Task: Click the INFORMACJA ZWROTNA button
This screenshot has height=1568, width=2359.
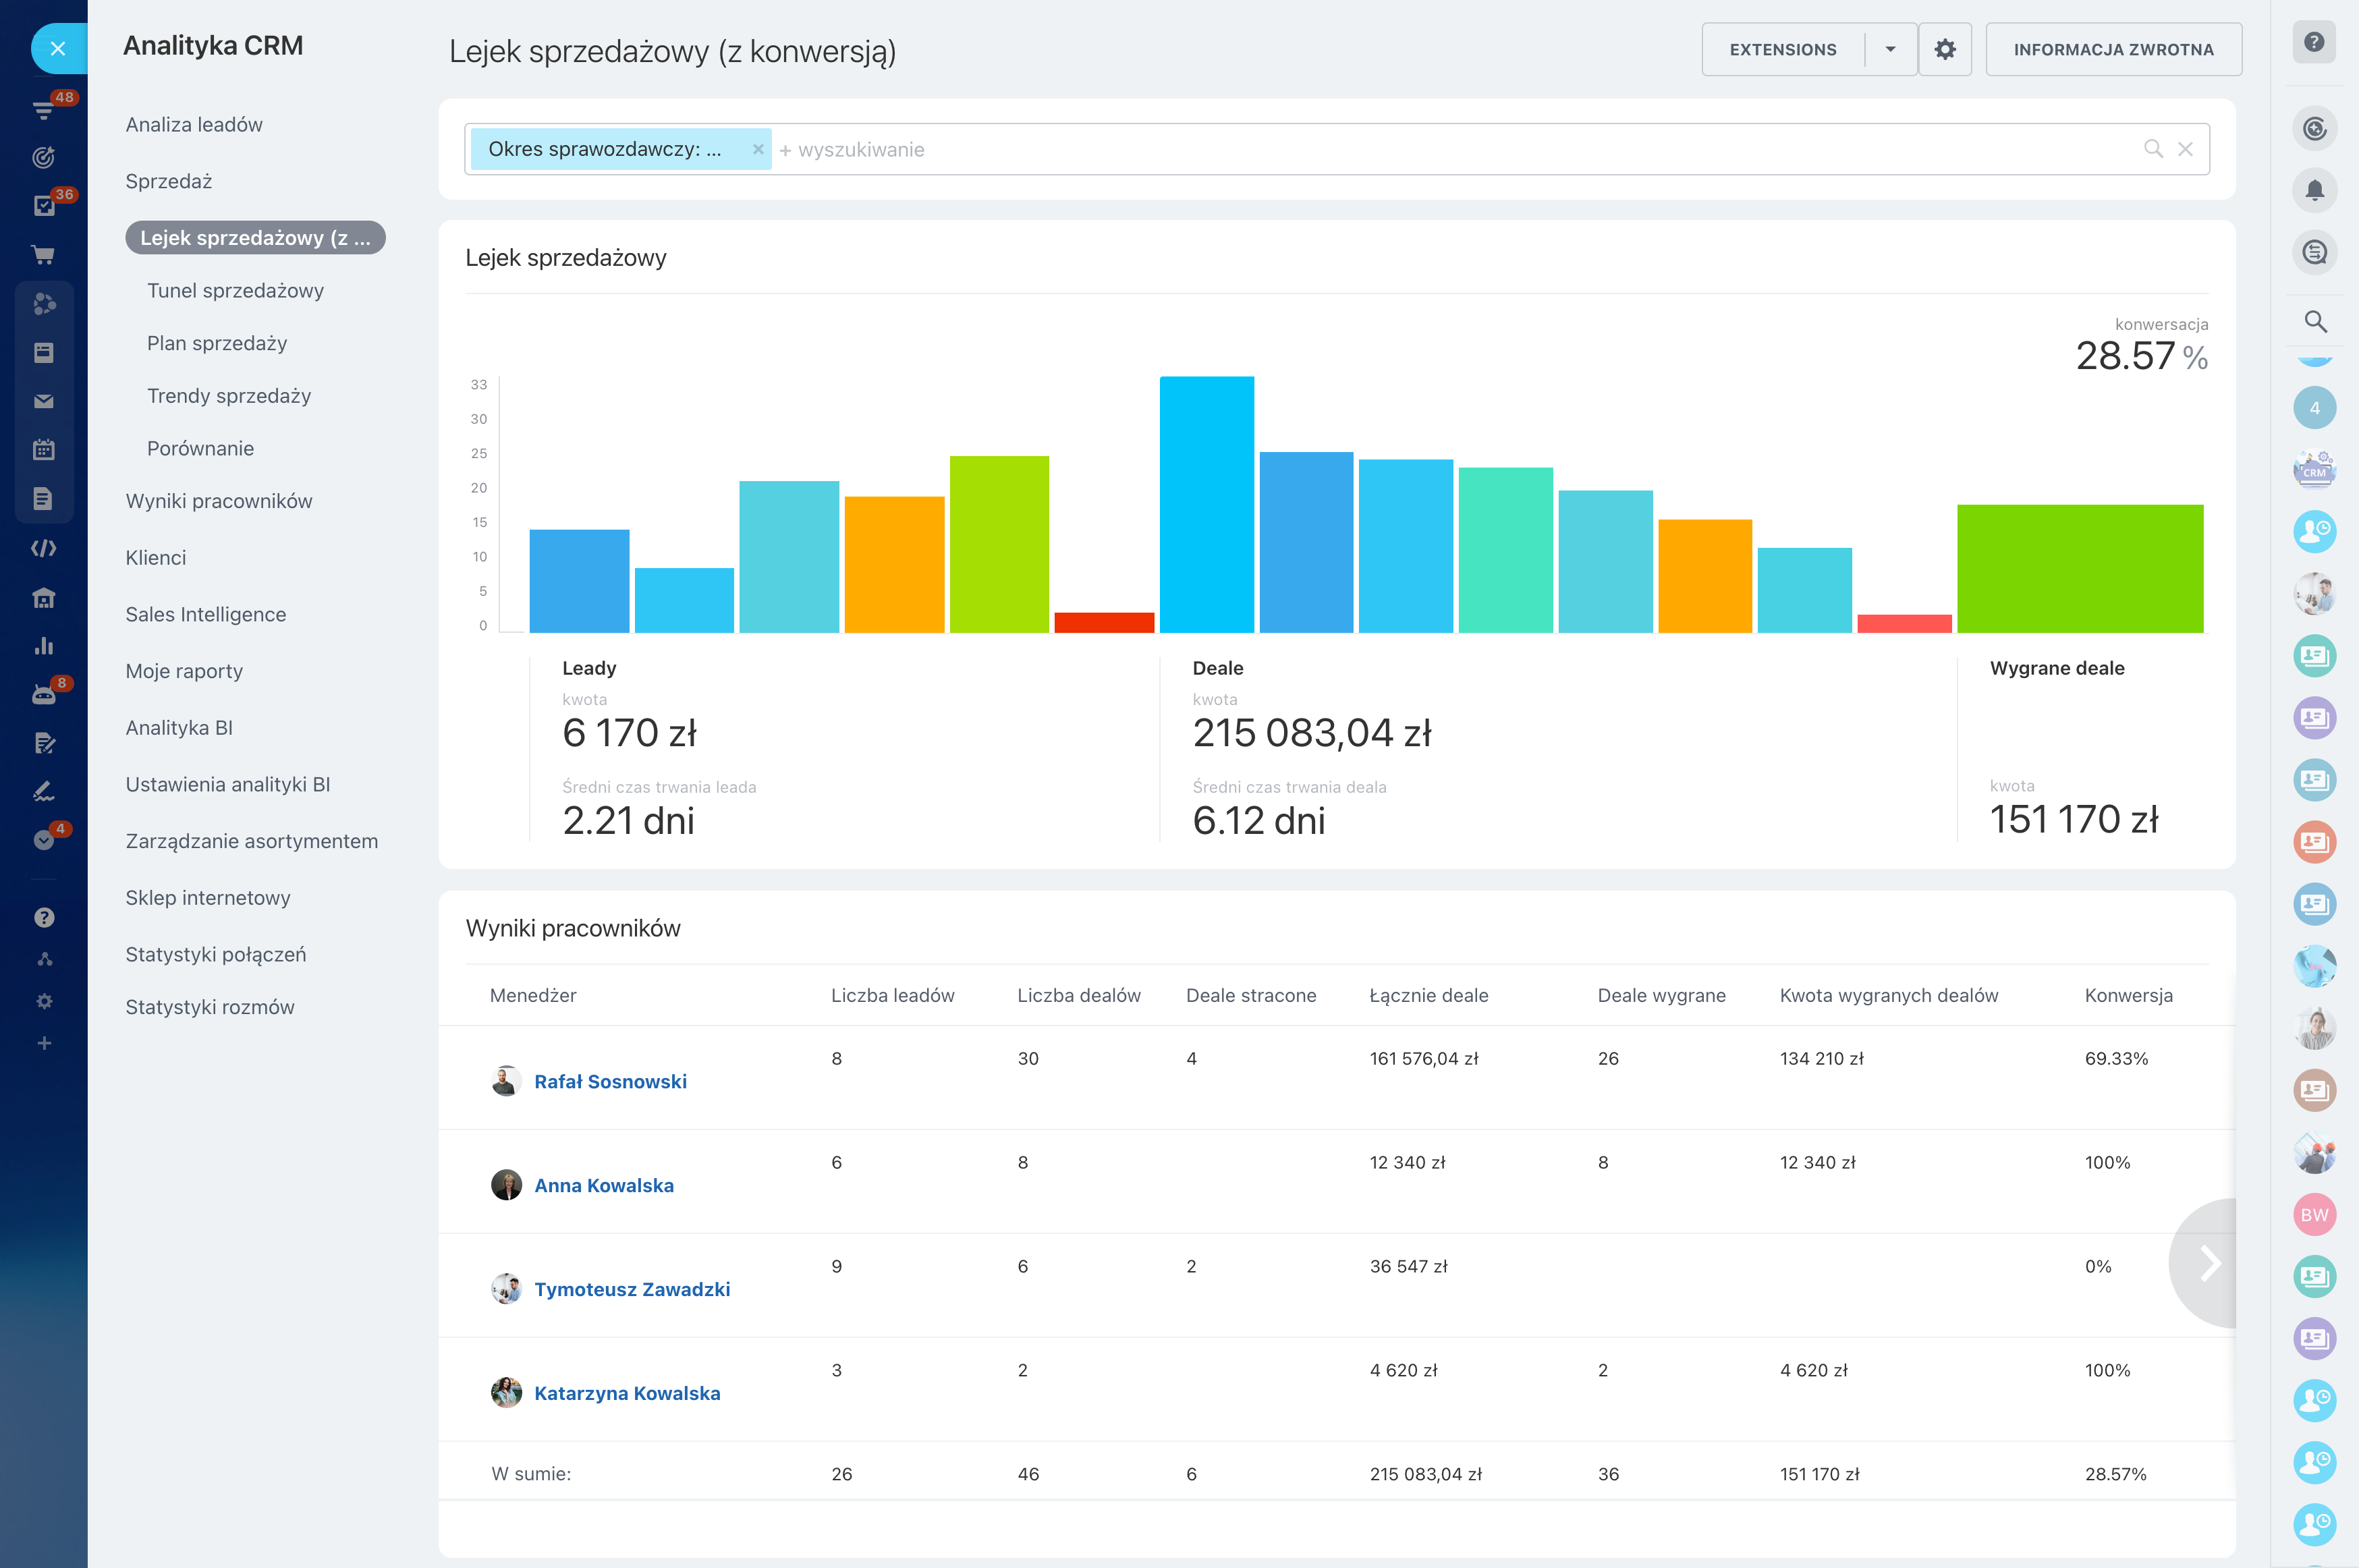Action: tap(2113, 49)
